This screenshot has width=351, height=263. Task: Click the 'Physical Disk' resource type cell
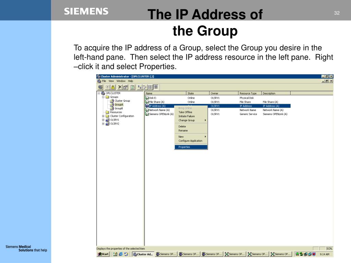click(x=247, y=98)
